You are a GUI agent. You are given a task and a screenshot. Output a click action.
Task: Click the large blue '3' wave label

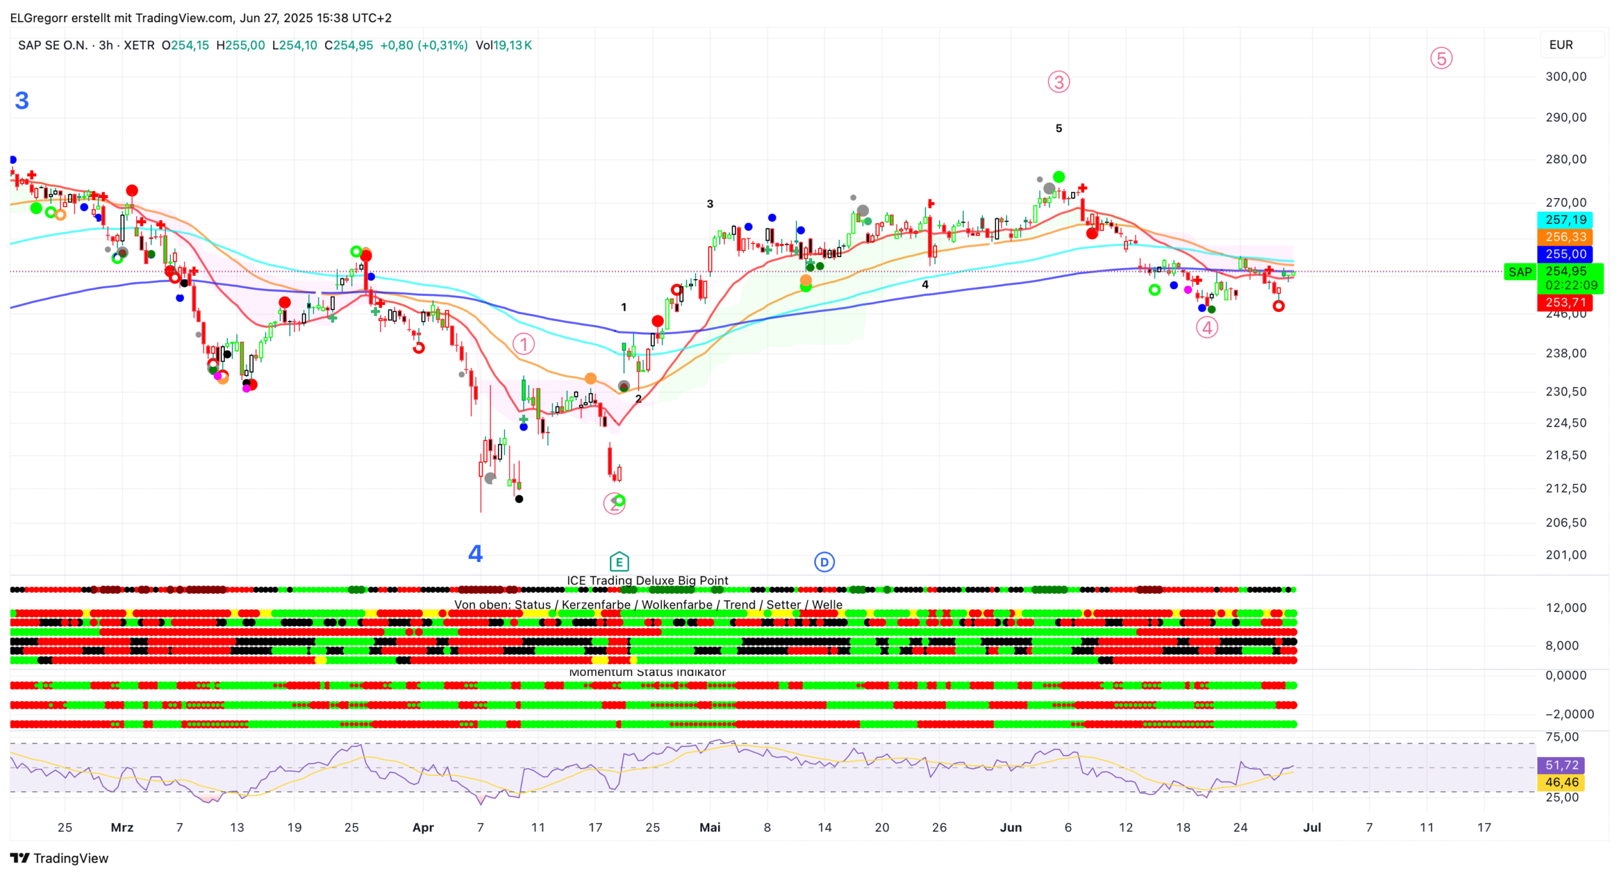[x=22, y=101]
